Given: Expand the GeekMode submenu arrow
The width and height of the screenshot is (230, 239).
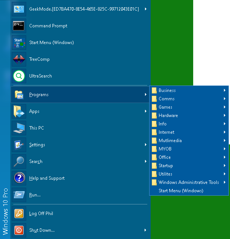Looking at the screenshot, I should [x=146, y=9].
